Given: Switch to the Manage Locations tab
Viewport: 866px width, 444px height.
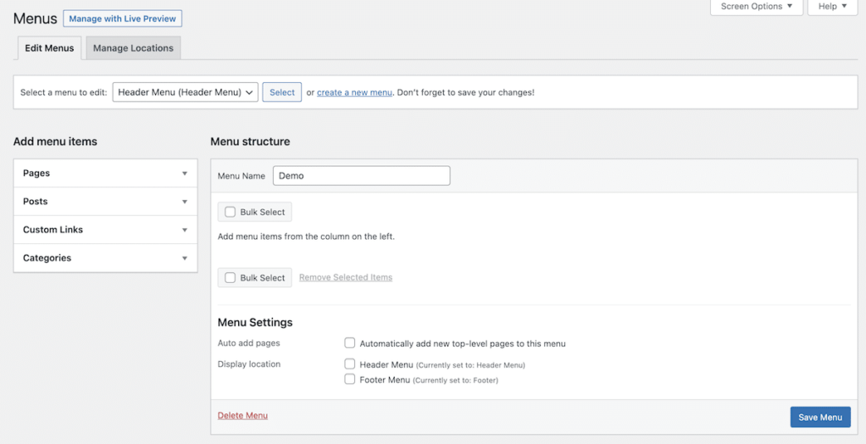Looking at the screenshot, I should pyautogui.click(x=133, y=48).
